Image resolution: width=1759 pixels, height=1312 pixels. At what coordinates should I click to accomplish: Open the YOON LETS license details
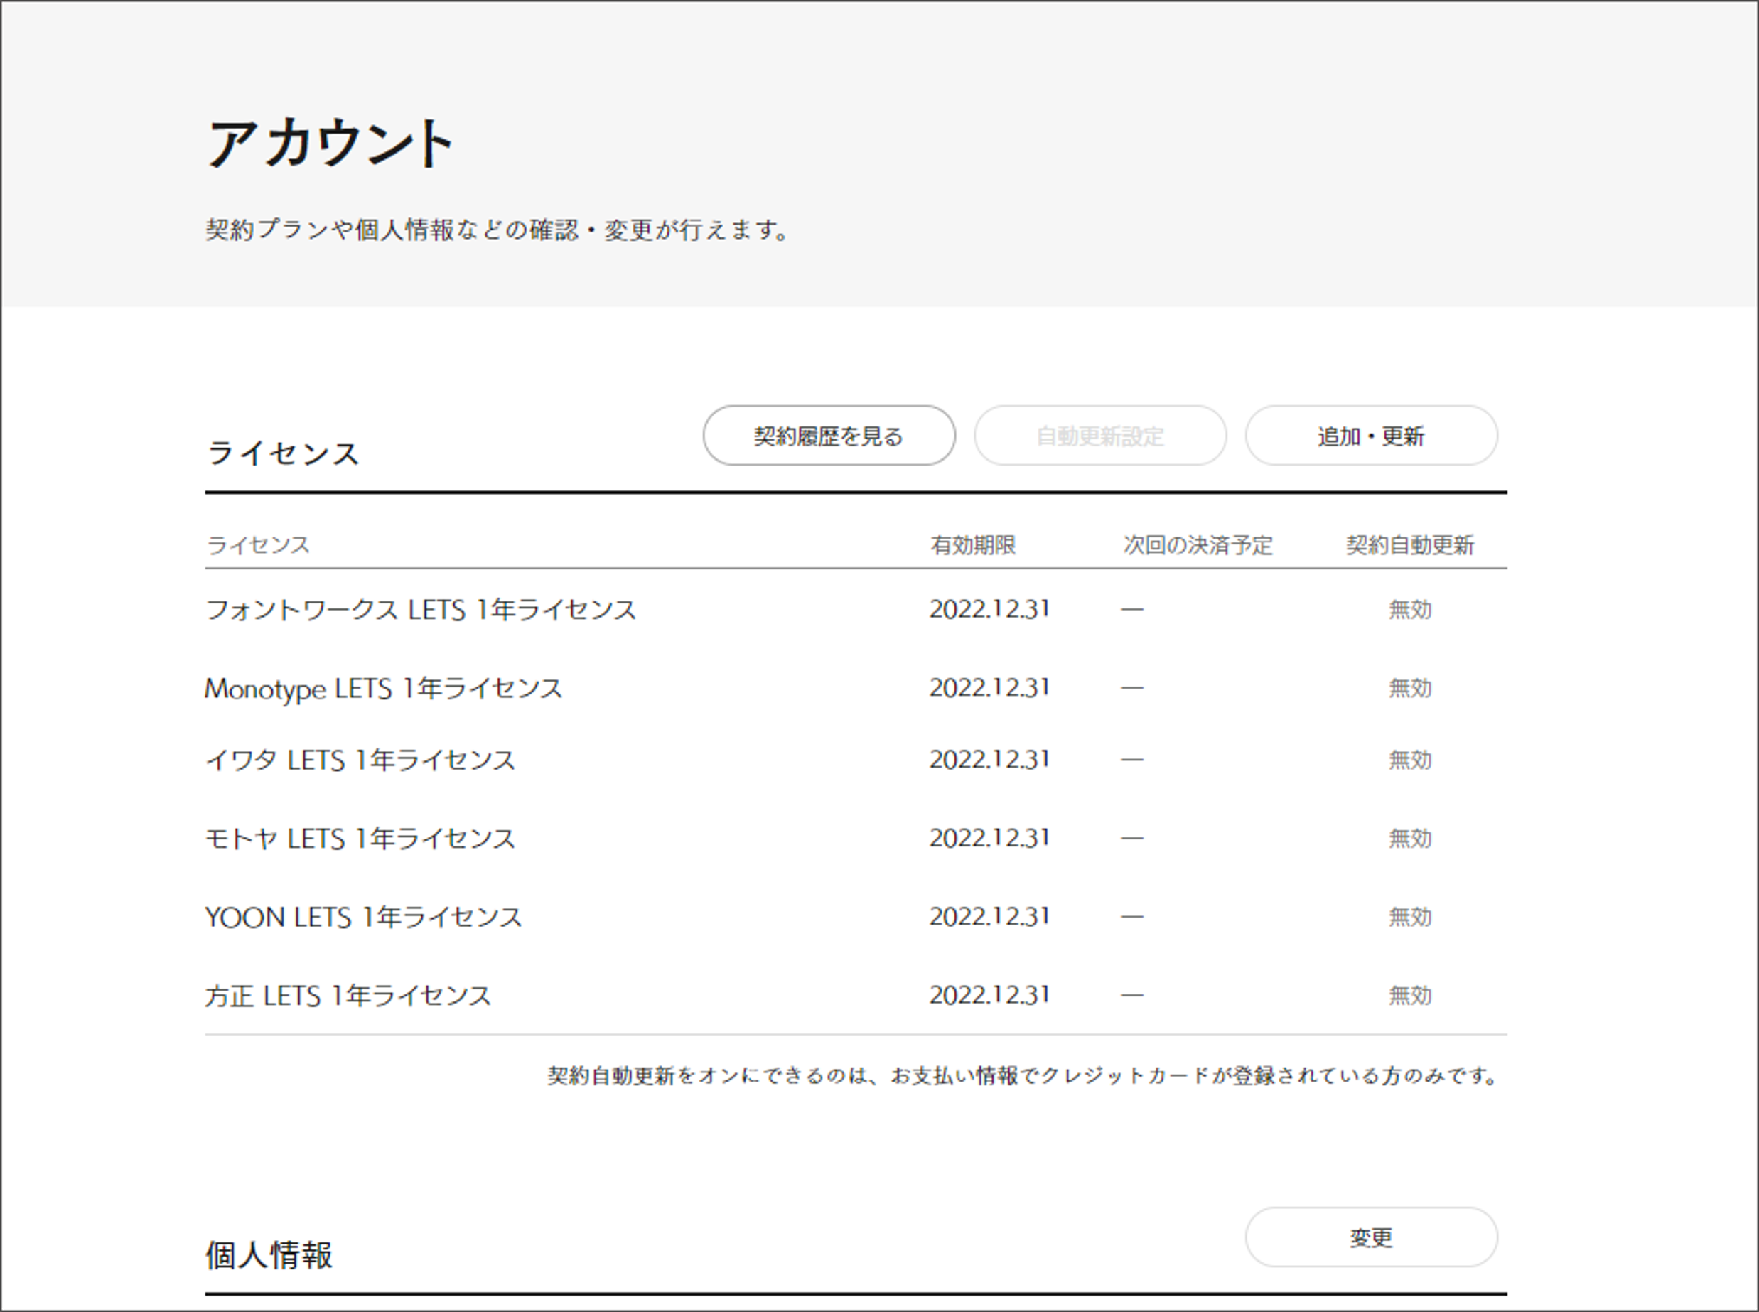click(364, 917)
